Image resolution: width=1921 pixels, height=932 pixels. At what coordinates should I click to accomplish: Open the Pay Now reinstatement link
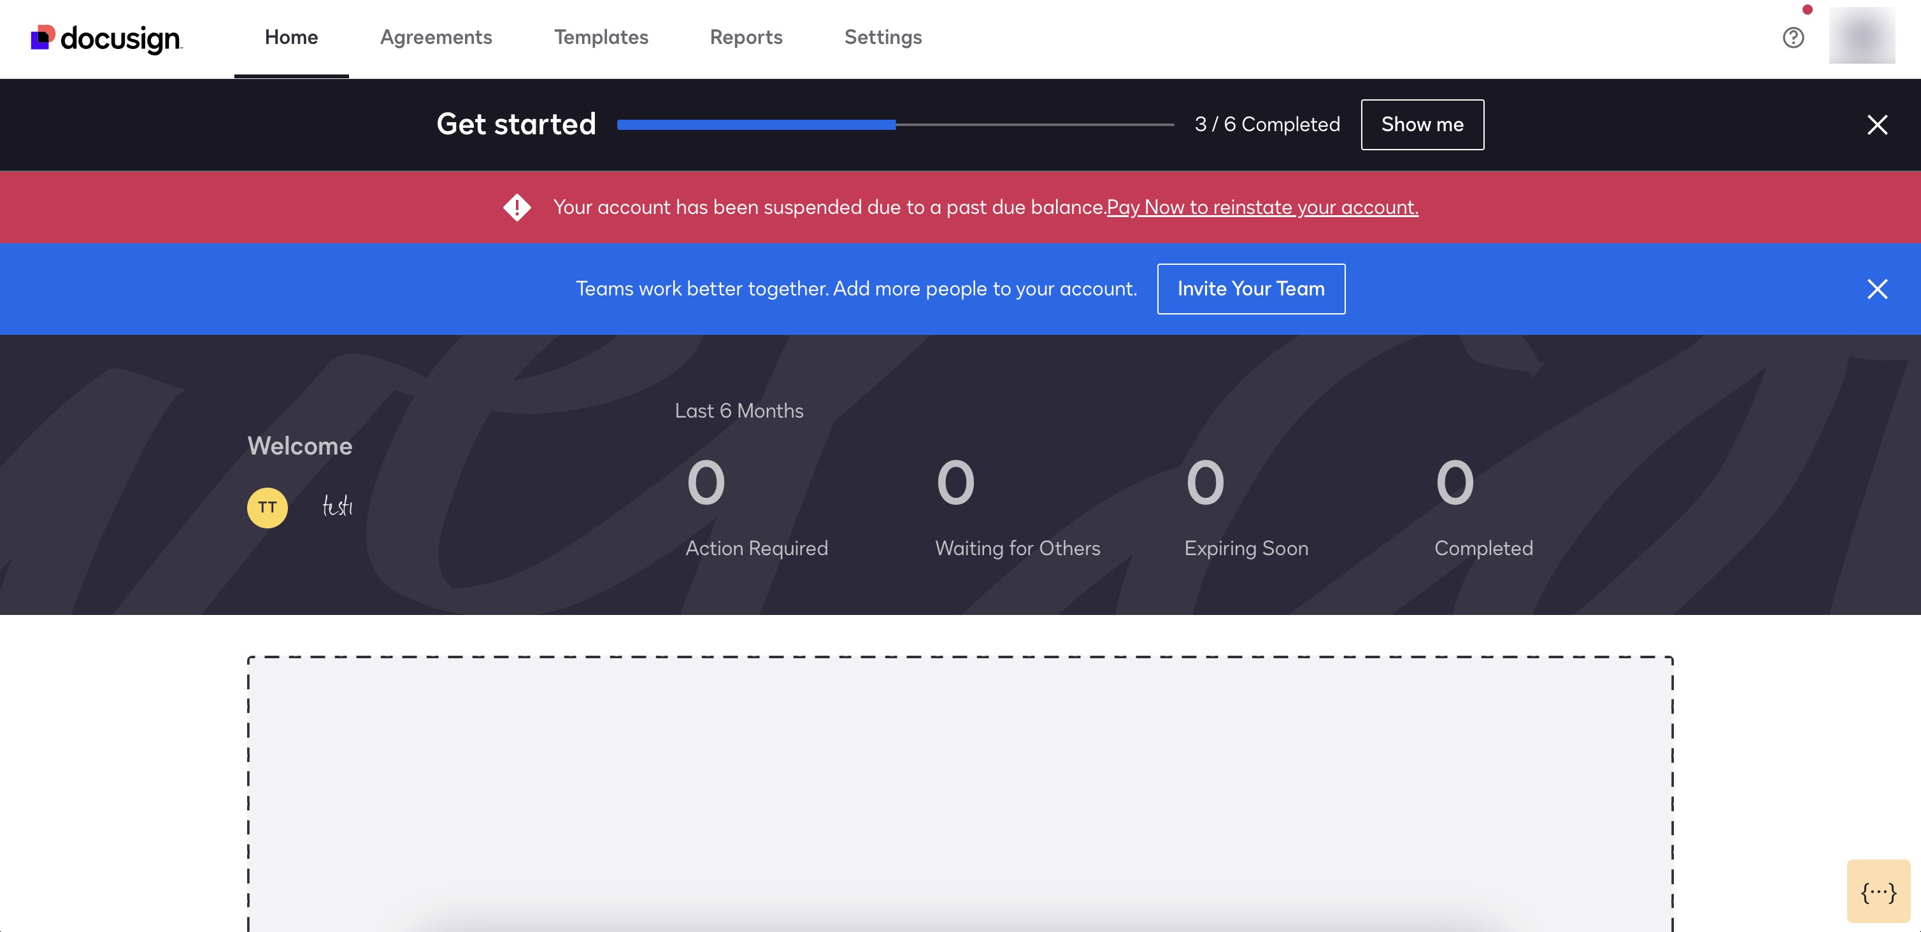pyautogui.click(x=1262, y=208)
